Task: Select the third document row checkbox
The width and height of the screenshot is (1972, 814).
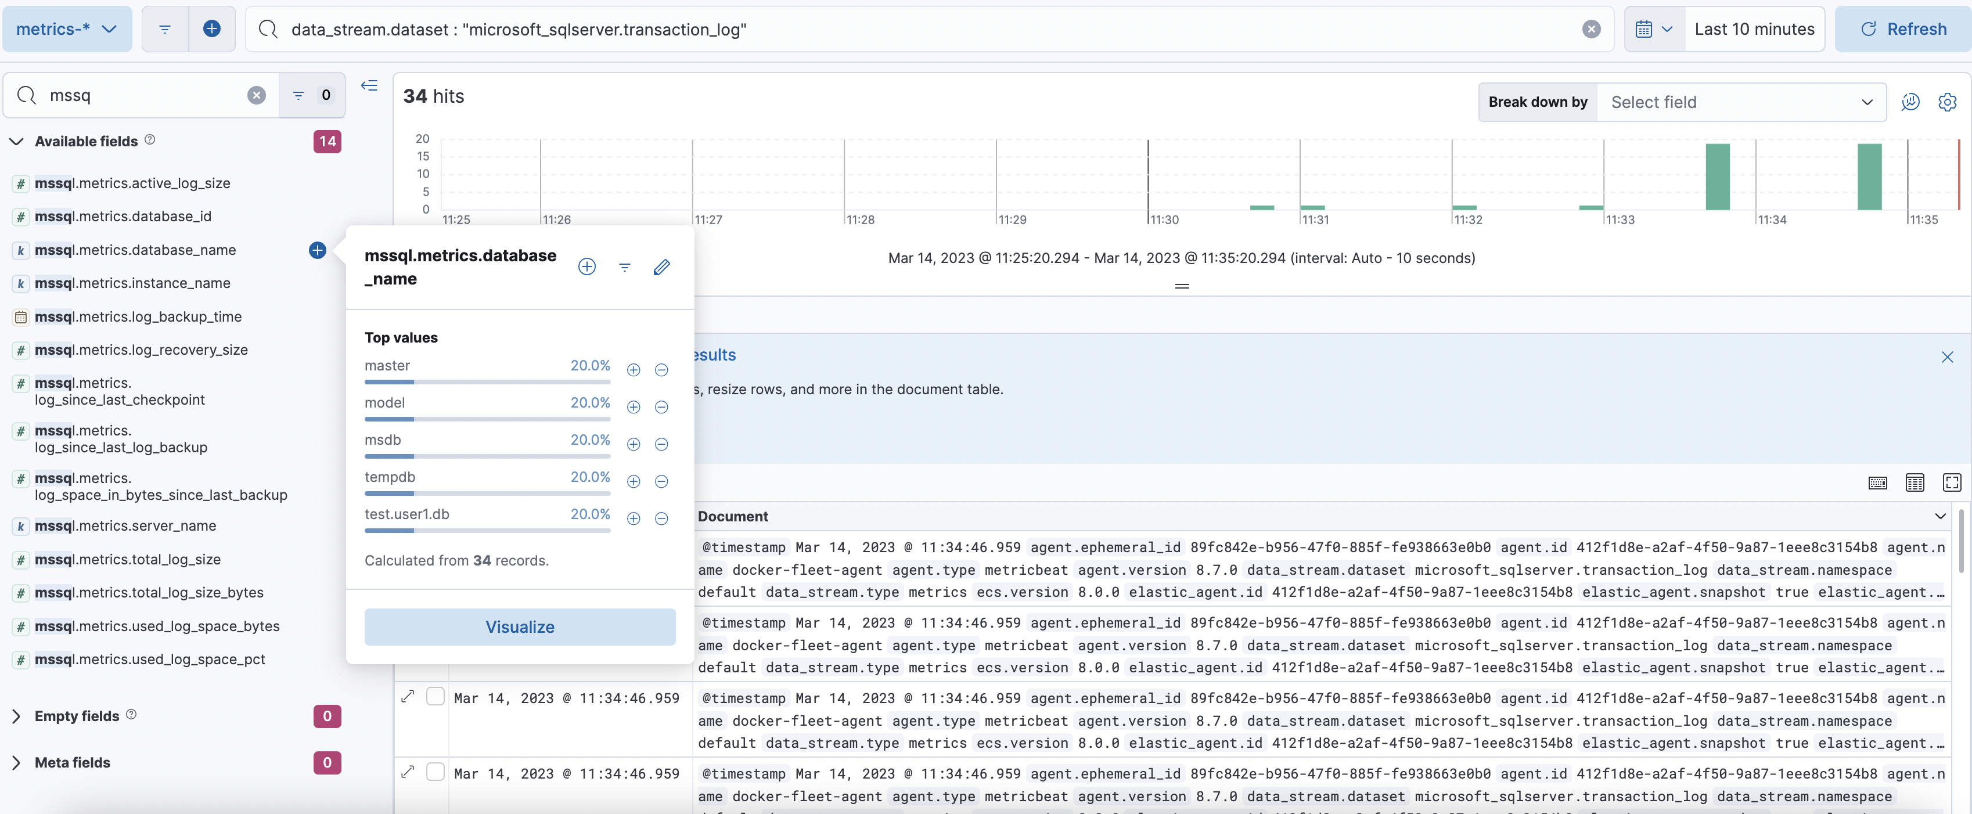Action: (435, 697)
